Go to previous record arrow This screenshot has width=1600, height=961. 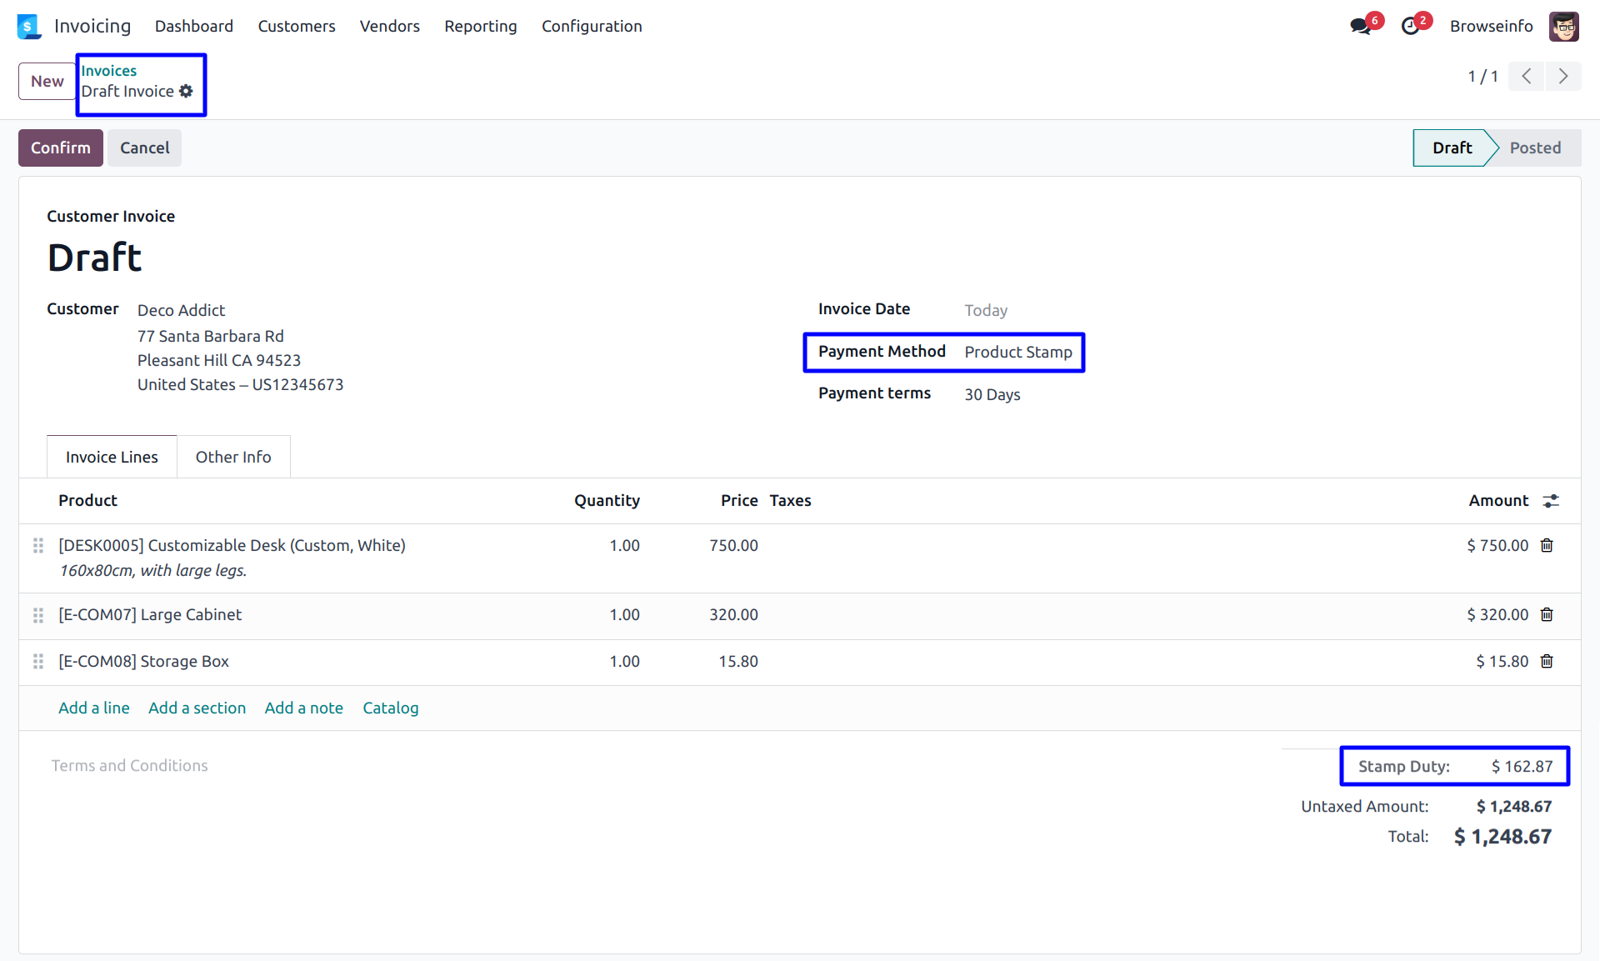pyautogui.click(x=1527, y=77)
